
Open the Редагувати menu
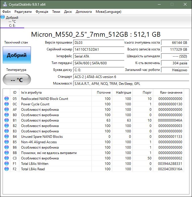tap(23, 12)
